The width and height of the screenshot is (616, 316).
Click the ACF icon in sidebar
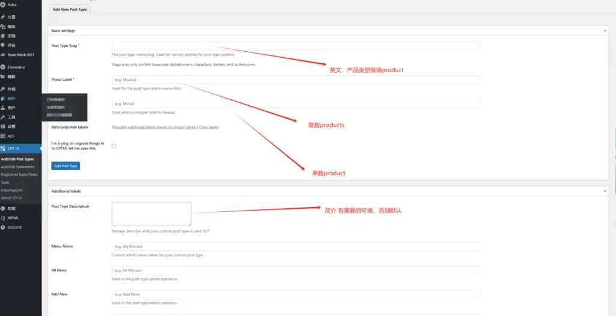tap(3, 136)
